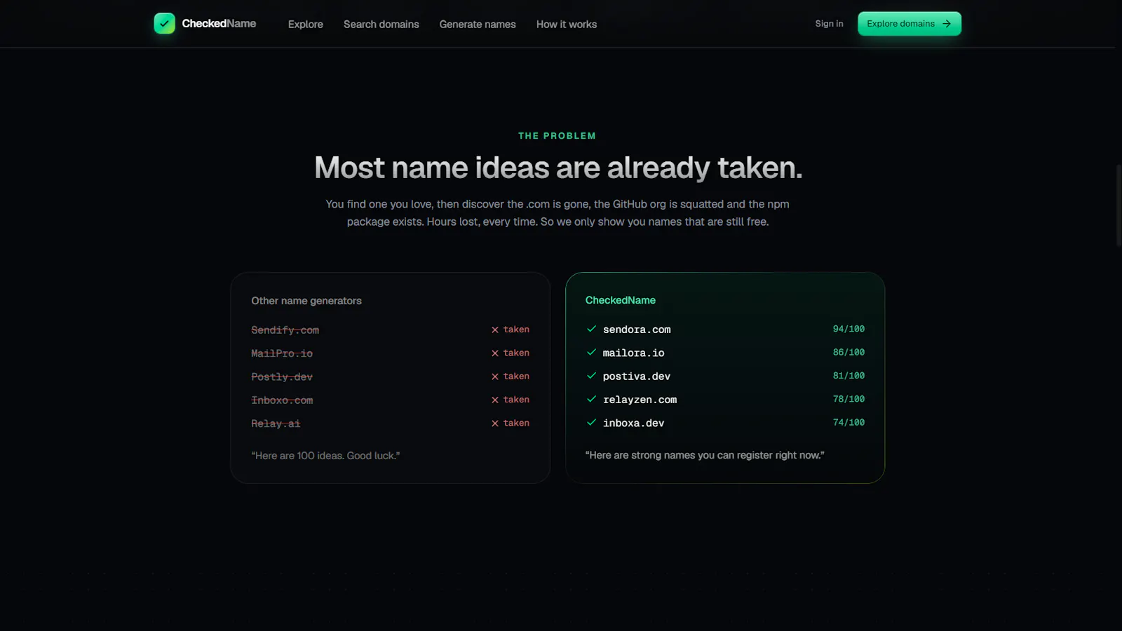
Task: Click the quote Here are 100 ideas. Good luck.
Action: 325,456
